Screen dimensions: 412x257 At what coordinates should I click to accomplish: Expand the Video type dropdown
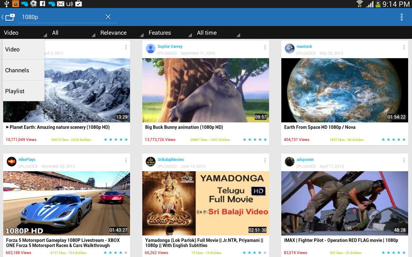25,33
